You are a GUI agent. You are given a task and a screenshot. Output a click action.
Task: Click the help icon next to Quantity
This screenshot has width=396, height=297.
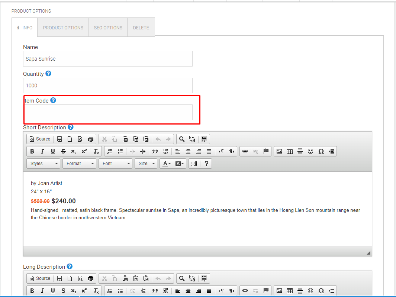pos(48,74)
